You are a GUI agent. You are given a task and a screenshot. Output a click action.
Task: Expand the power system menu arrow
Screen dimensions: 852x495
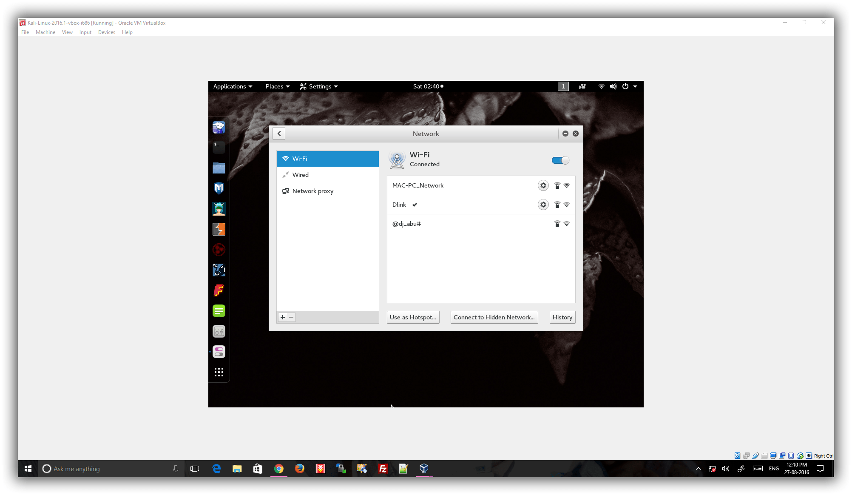click(635, 86)
